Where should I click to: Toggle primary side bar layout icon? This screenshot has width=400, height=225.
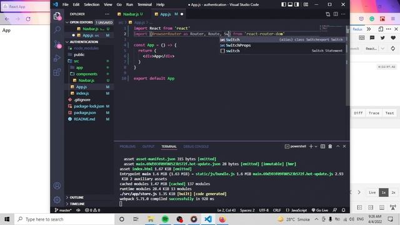pos(284,4)
